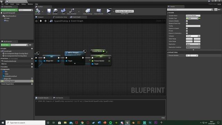Open Details panel view options eye
The height and width of the screenshot is (125, 222).
coord(219,10)
